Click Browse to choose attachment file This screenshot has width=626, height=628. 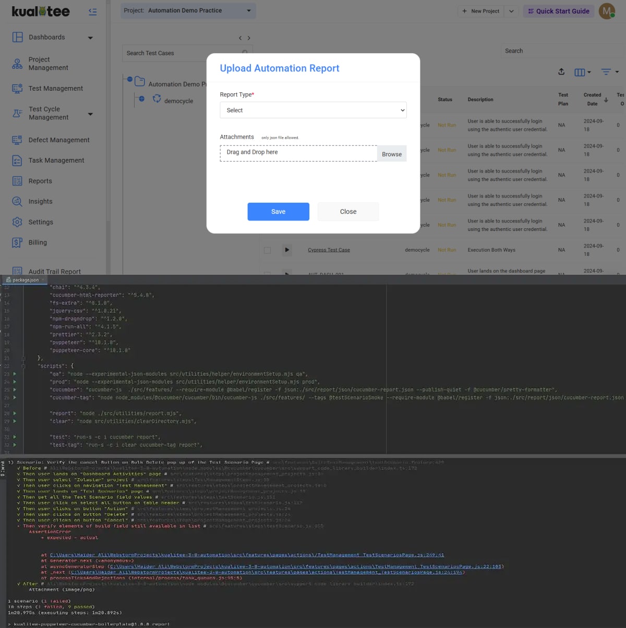[391, 154]
